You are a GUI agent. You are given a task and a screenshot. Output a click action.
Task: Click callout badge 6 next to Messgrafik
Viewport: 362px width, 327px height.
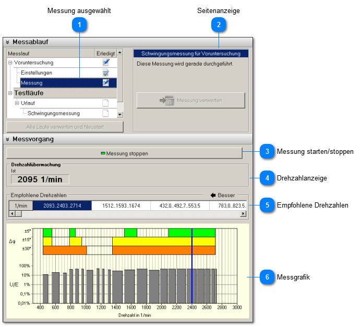click(267, 277)
